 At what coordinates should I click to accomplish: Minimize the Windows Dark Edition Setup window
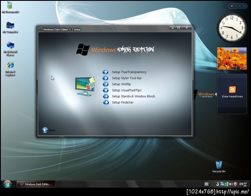172,28
